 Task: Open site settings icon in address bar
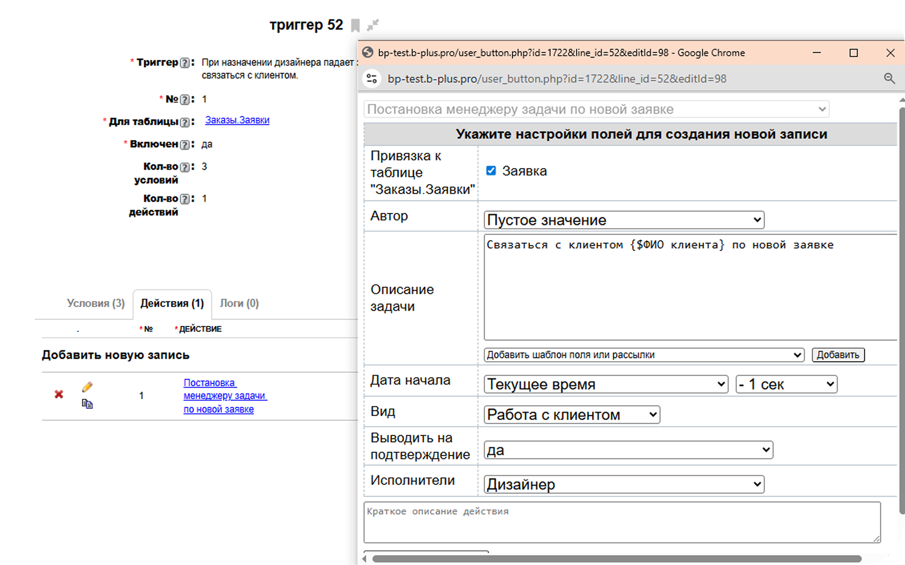[x=372, y=79]
